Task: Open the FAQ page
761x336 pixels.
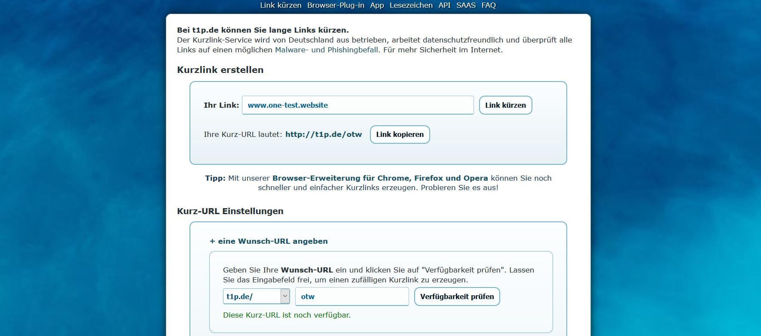Action: coord(489,5)
